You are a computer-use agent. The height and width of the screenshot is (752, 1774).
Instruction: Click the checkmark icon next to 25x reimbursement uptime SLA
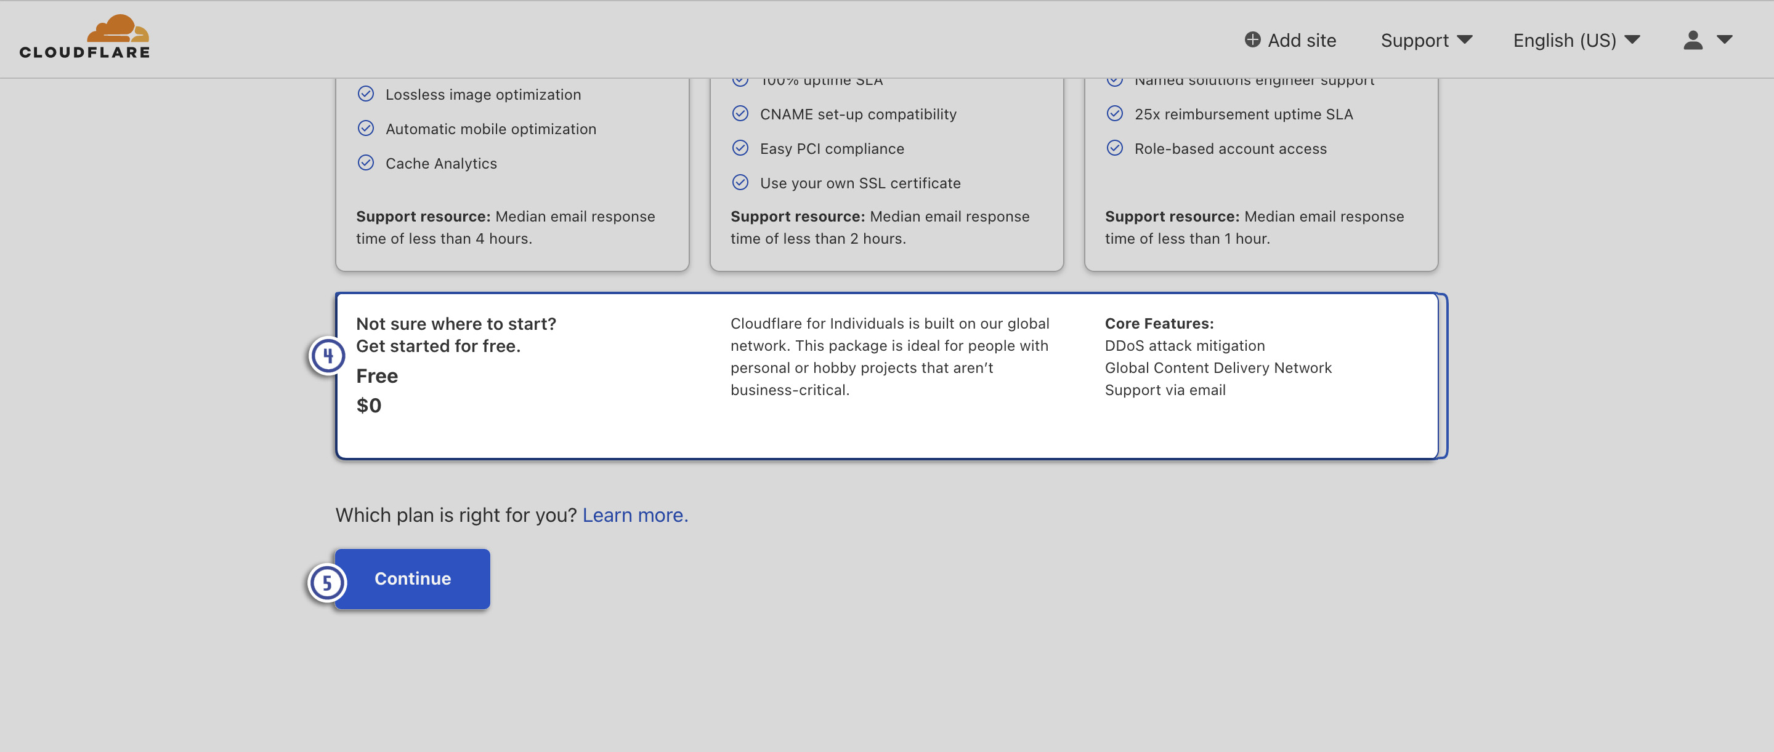(x=1115, y=113)
